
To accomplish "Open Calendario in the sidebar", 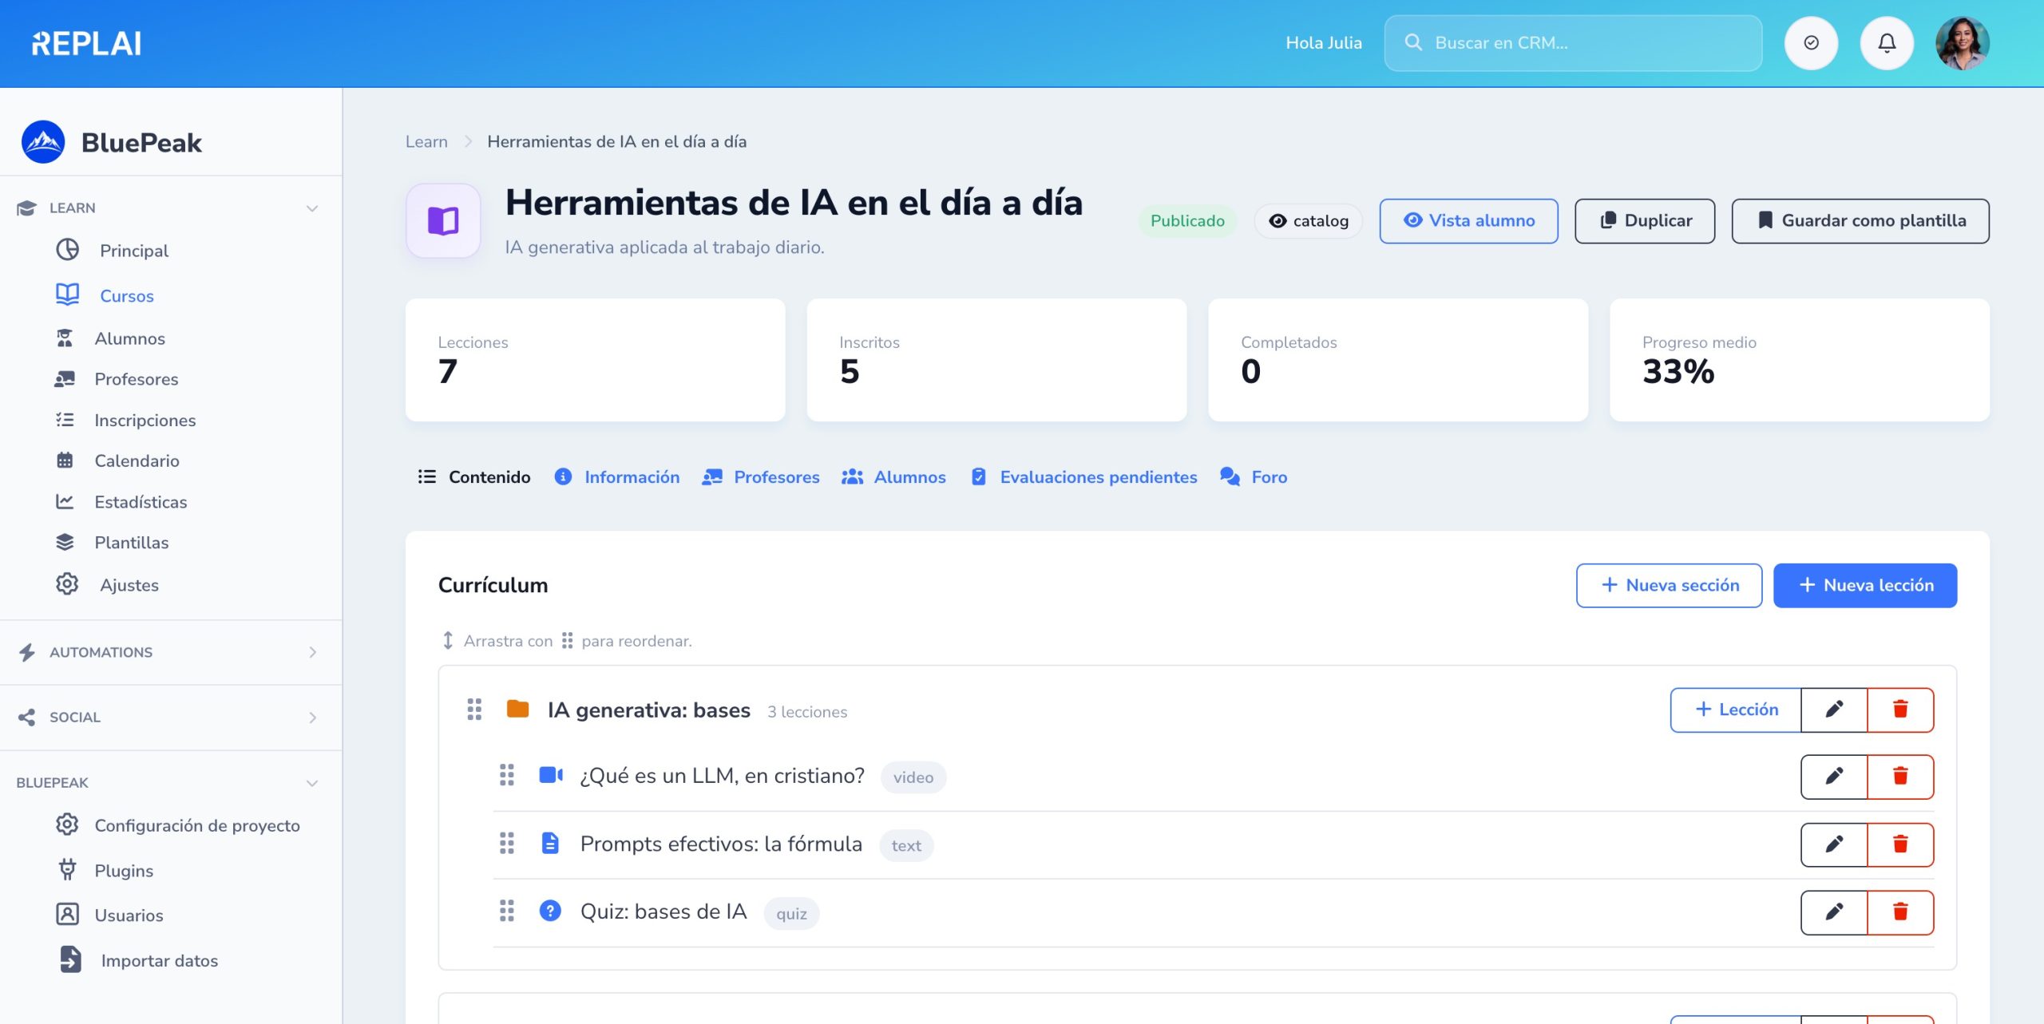I will click(x=117, y=461).
